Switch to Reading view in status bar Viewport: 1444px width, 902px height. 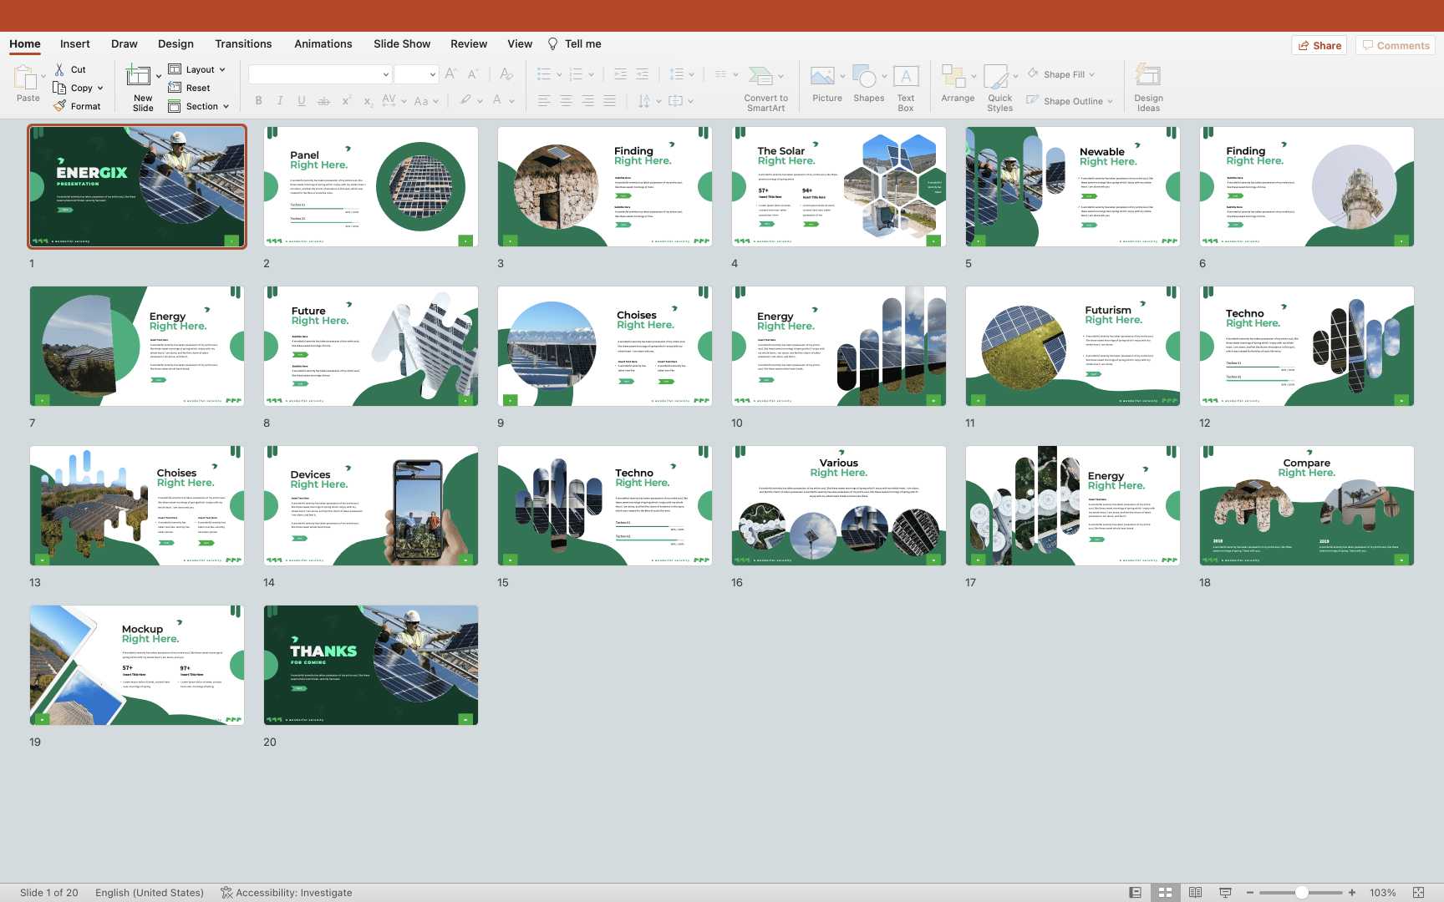pyautogui.click(x=1195, y=892)
